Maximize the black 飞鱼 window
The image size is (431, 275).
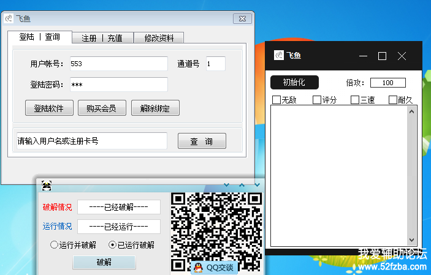(x=382, y=56)
